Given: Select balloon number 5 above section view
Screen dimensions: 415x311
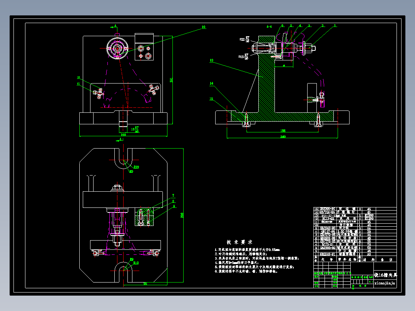Looking at the screenshot, I should point(291,26).
